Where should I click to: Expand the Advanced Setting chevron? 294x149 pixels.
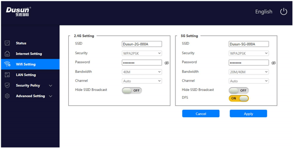coord(50,96)
